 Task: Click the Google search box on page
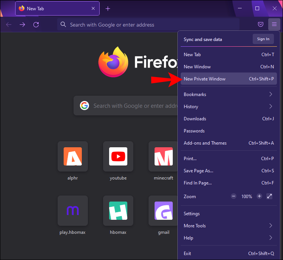(x=126, y=106)
